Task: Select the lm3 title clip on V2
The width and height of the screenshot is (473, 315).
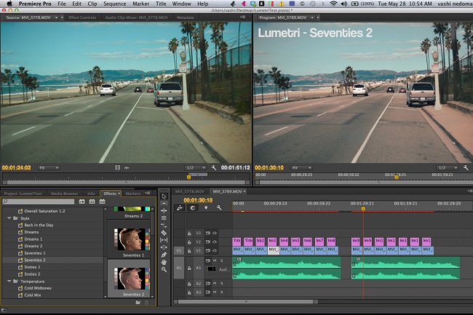Action: pos(272,241)
